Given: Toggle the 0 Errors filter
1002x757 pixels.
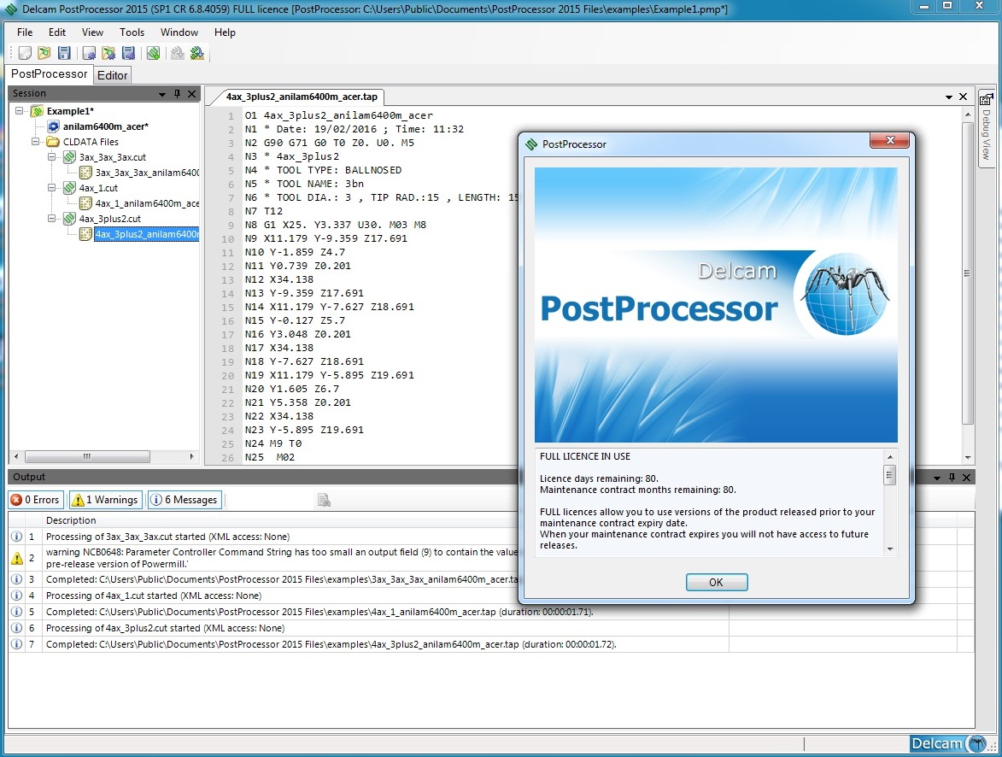Looking at the screenshot, I should click(x=35, y=500).
